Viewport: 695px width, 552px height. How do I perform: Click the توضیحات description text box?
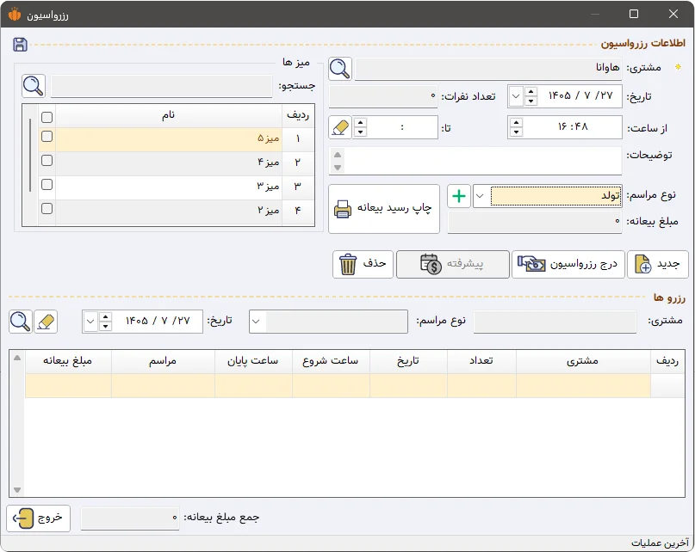[x=482, y=161]
